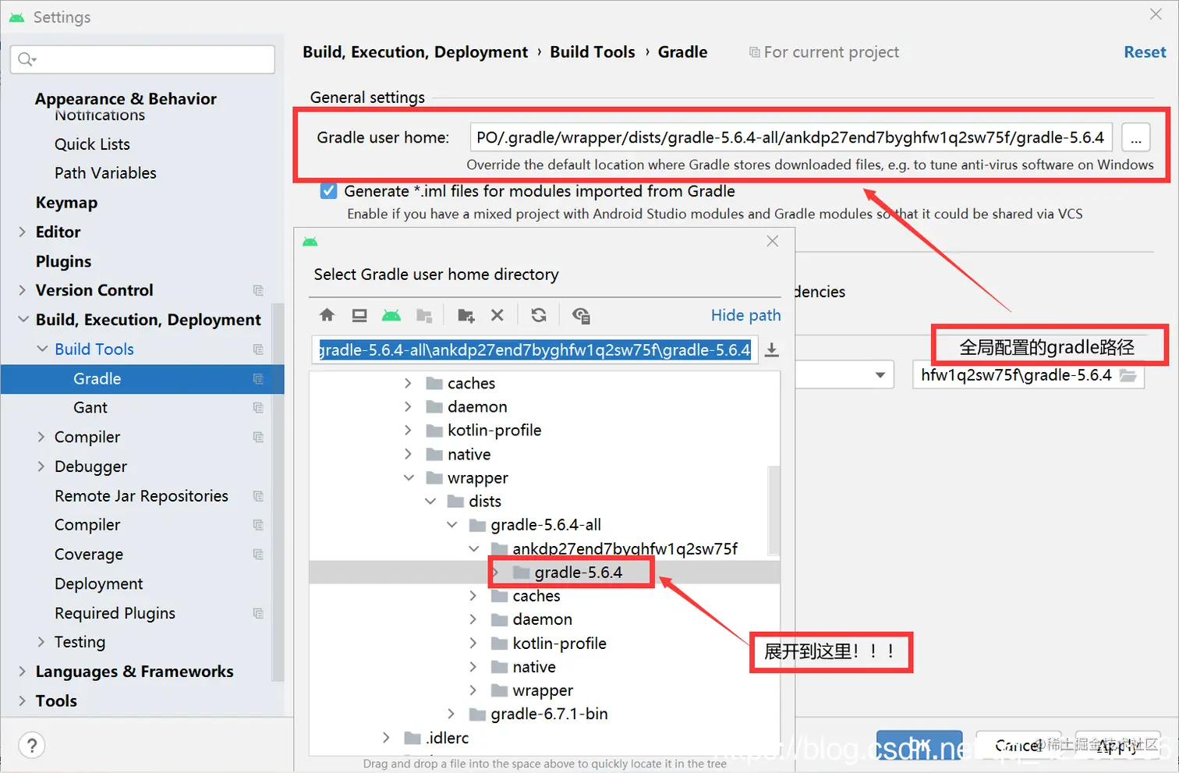This screenshot has height=773, width=1179.
Task: Select Quick Lists settings item
Action: [92, 144]
